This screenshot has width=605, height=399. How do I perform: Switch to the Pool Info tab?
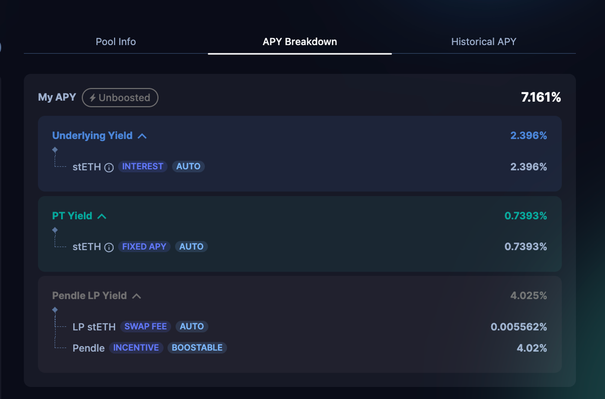click(x=116, y=42)
